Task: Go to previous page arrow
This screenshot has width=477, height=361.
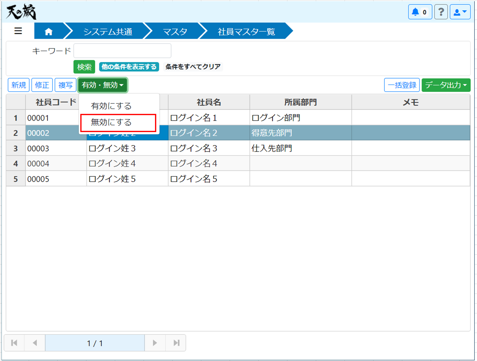Action: (x=35, y=343)
